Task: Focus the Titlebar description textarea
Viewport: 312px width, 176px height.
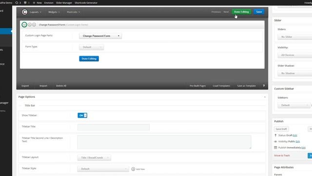Action: pyautogui.click(x=164, y=142)
